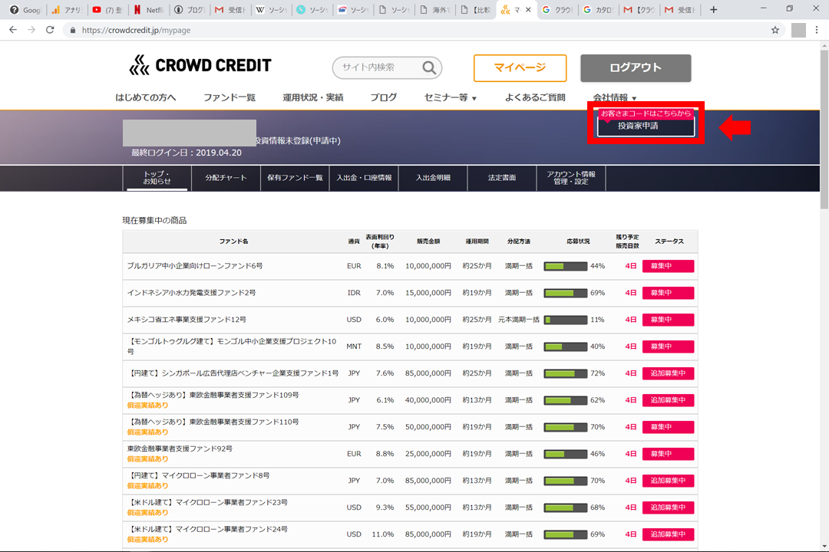This screenshot has width=829, height=552.
Task: Click the 44% subscription progress bar
Action: click(565, 266)
